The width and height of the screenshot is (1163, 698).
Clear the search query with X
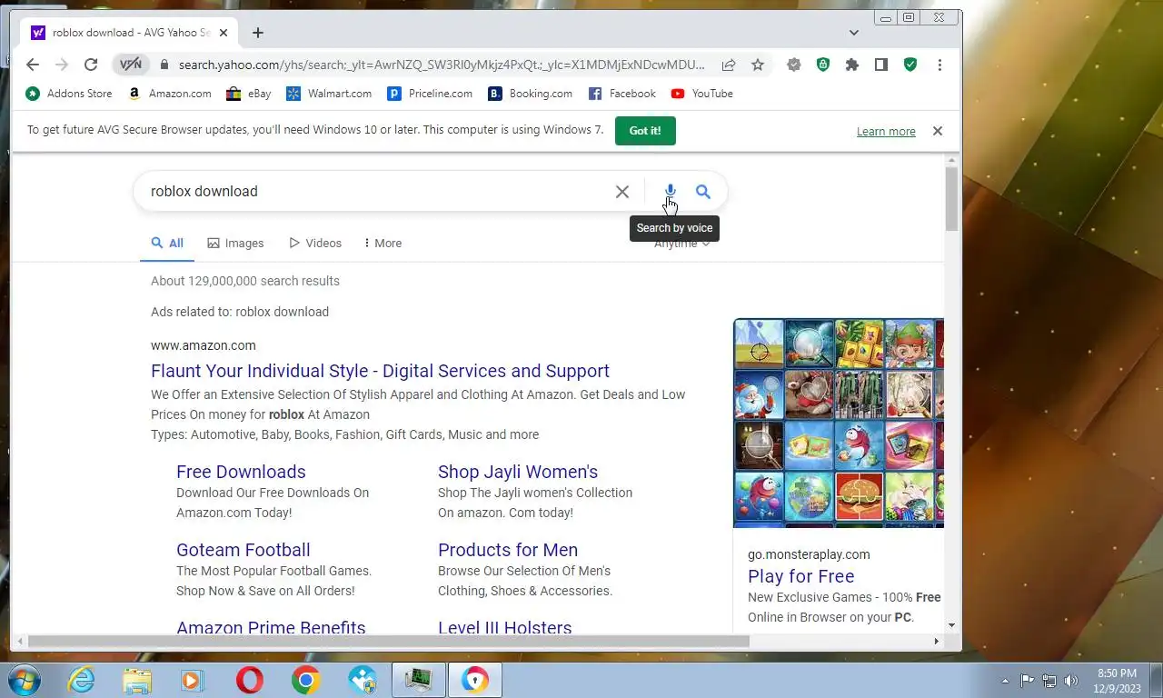click(x=622, y=192)
